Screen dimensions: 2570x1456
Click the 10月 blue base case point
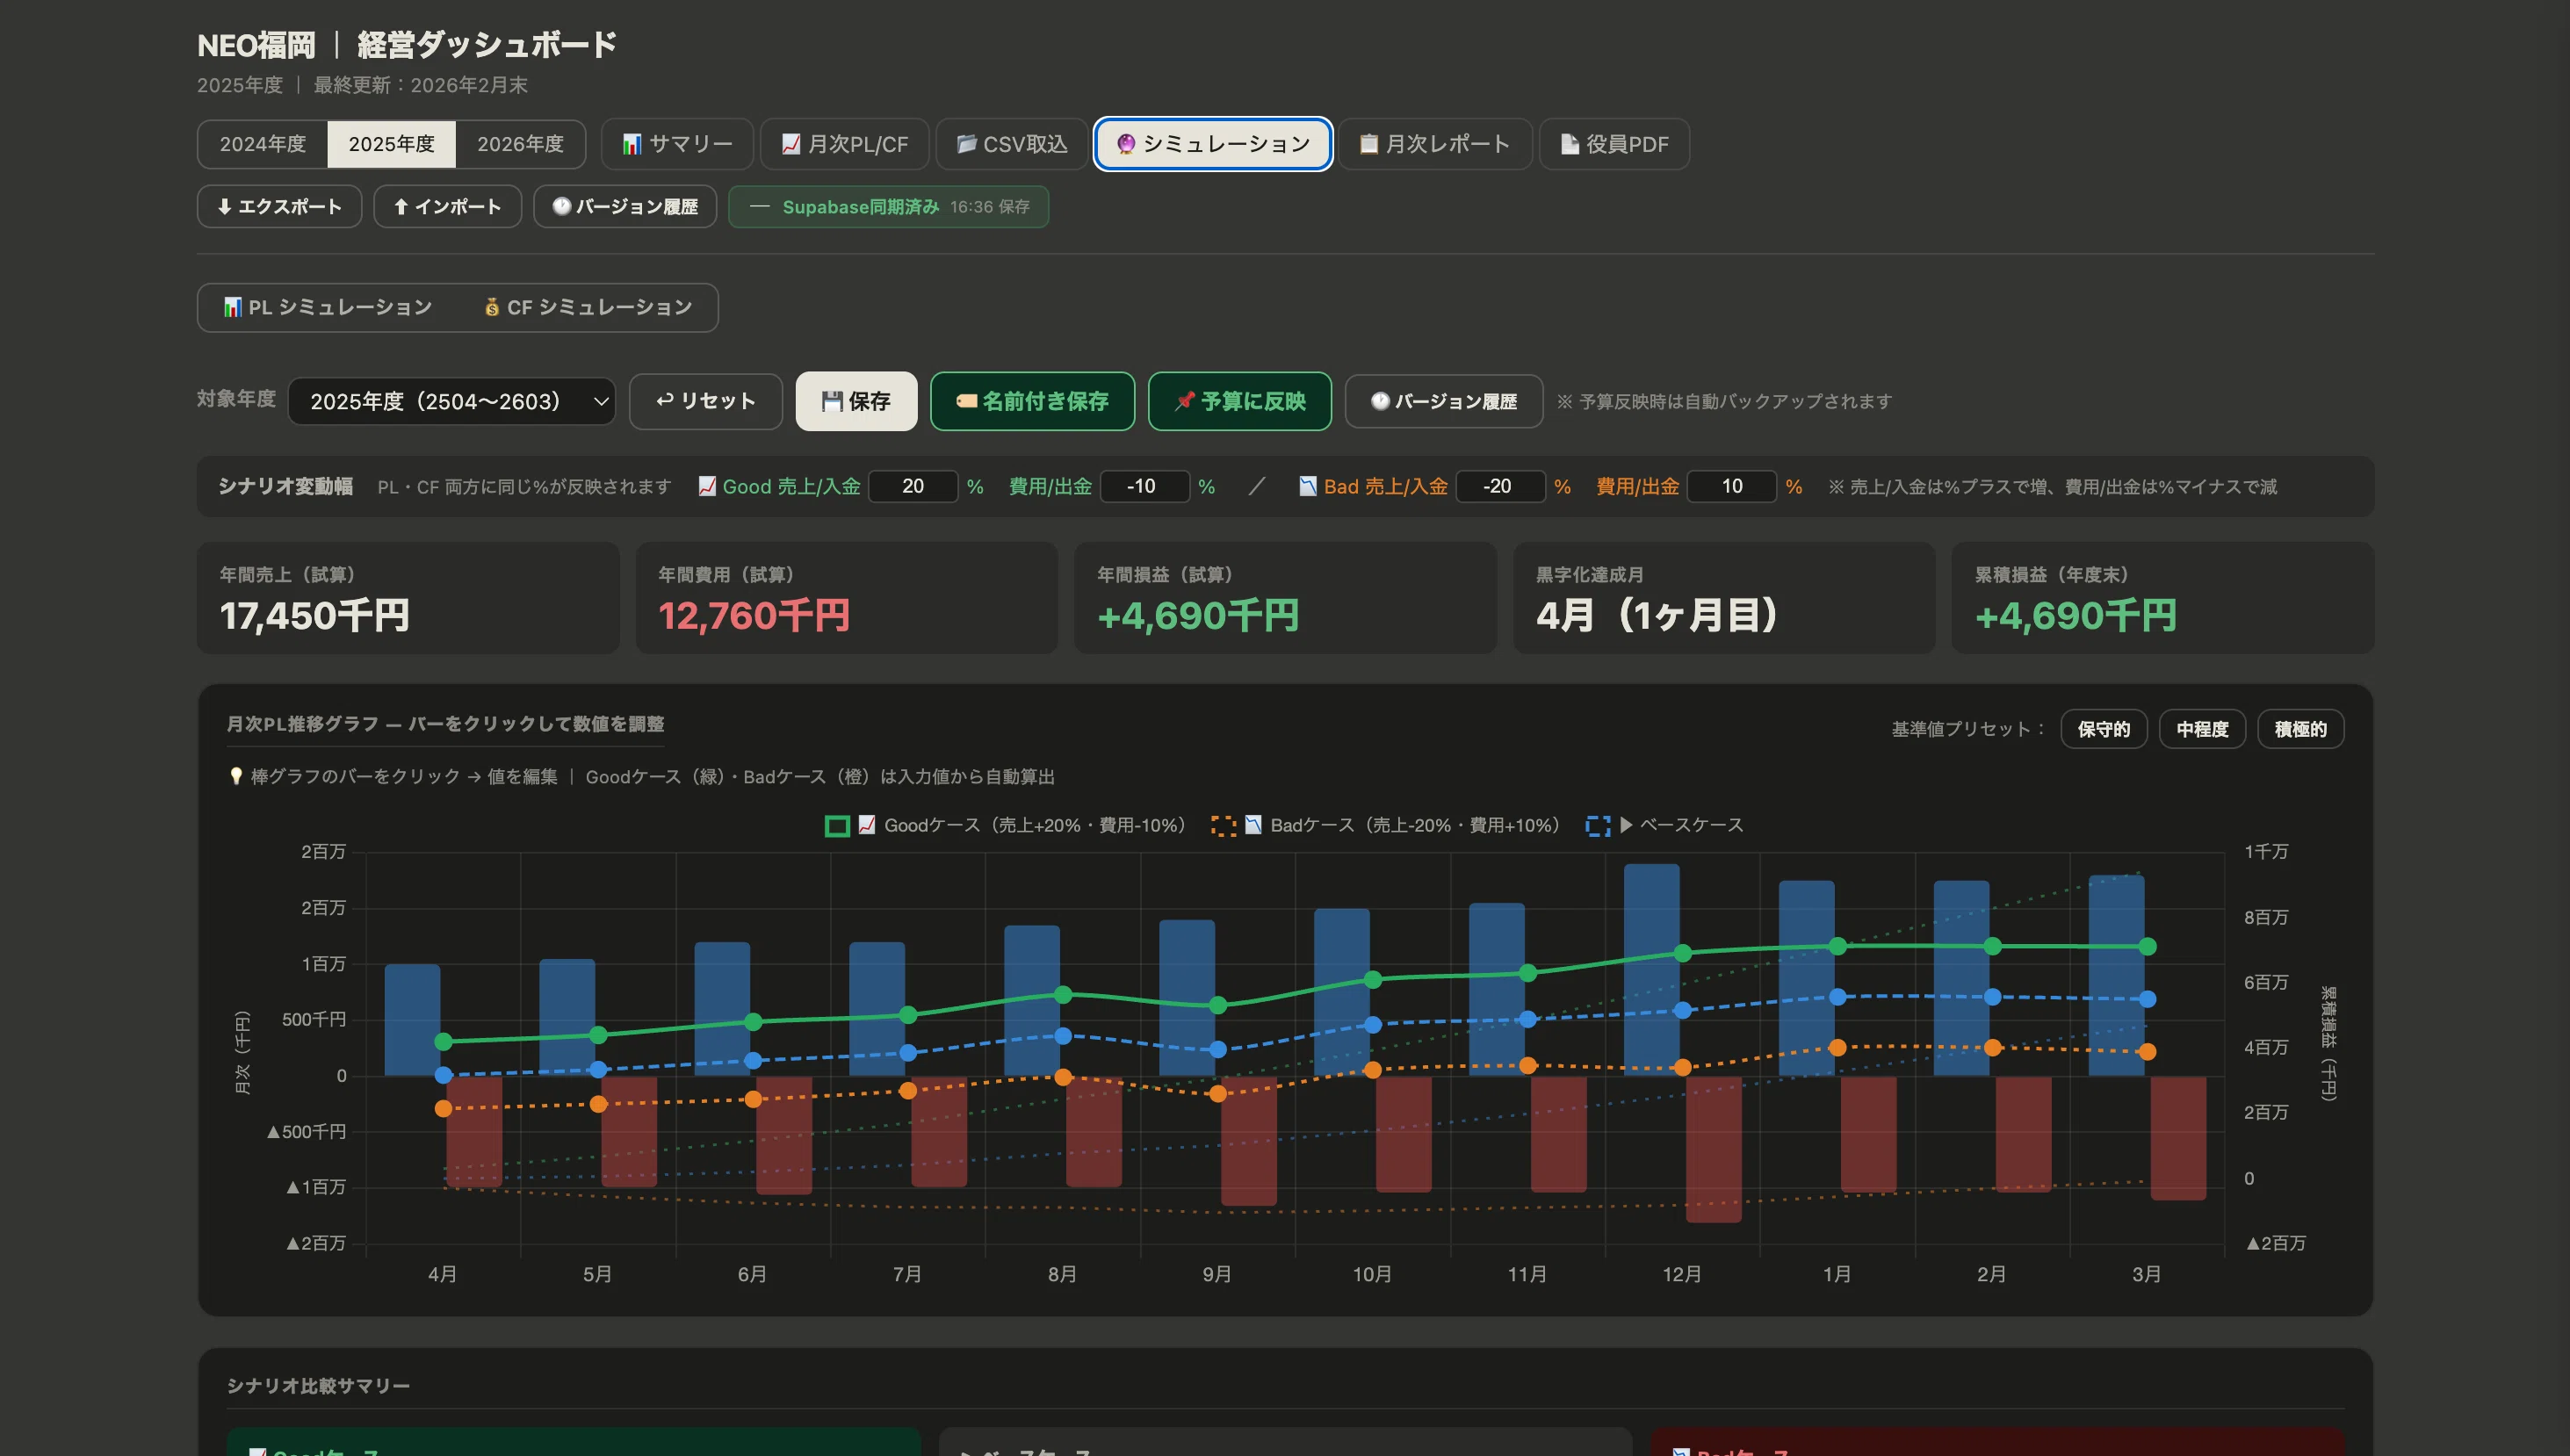tap(1373, 1024)
